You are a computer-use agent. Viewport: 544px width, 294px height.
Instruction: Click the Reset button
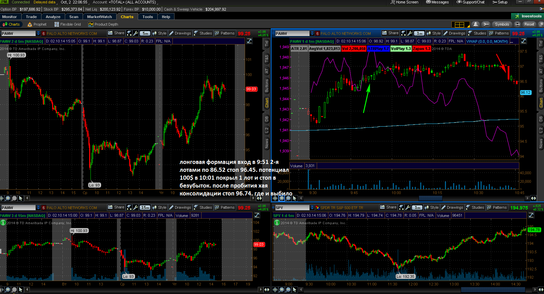529,24
